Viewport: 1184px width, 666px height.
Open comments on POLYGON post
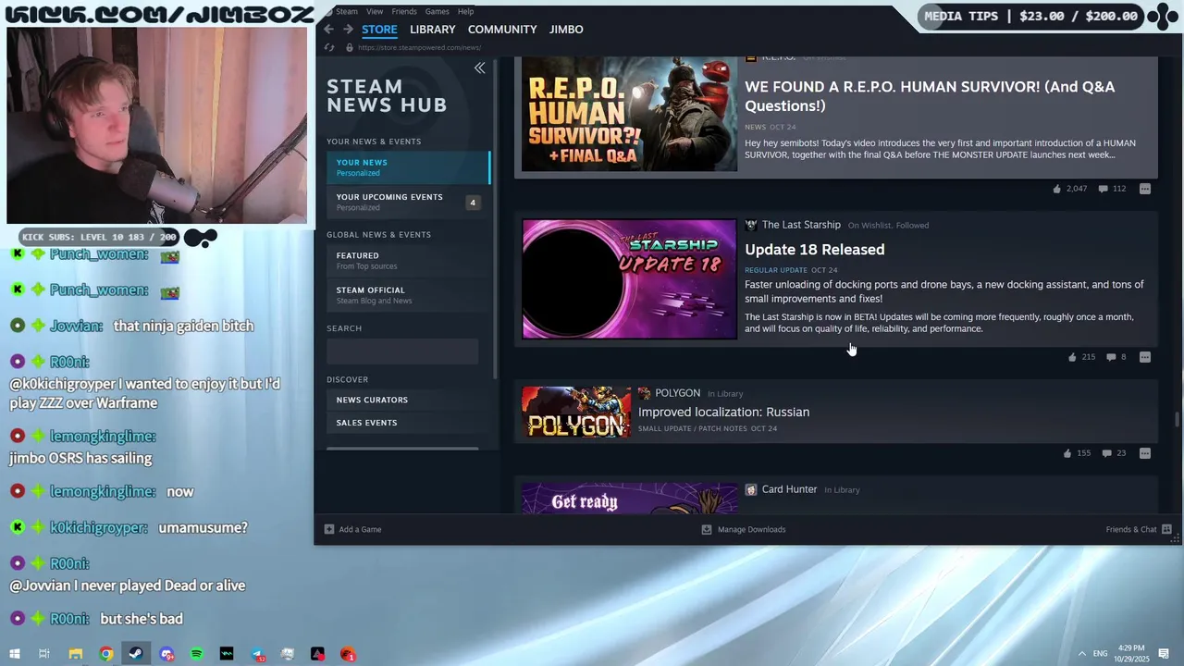(x=1106, y=453)
